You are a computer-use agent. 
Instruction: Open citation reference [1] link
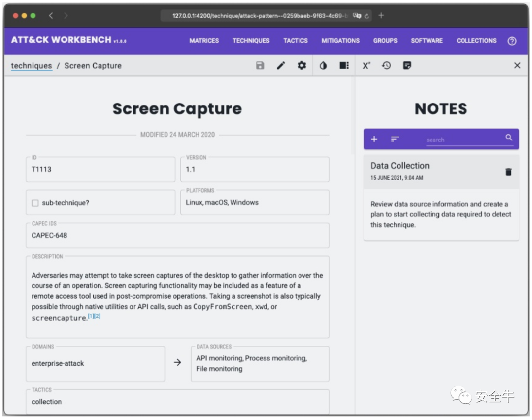(x=91, y=316)
